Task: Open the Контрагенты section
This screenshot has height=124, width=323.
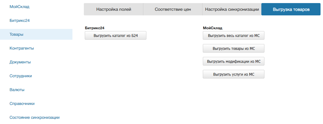Action: click(22, 48)
